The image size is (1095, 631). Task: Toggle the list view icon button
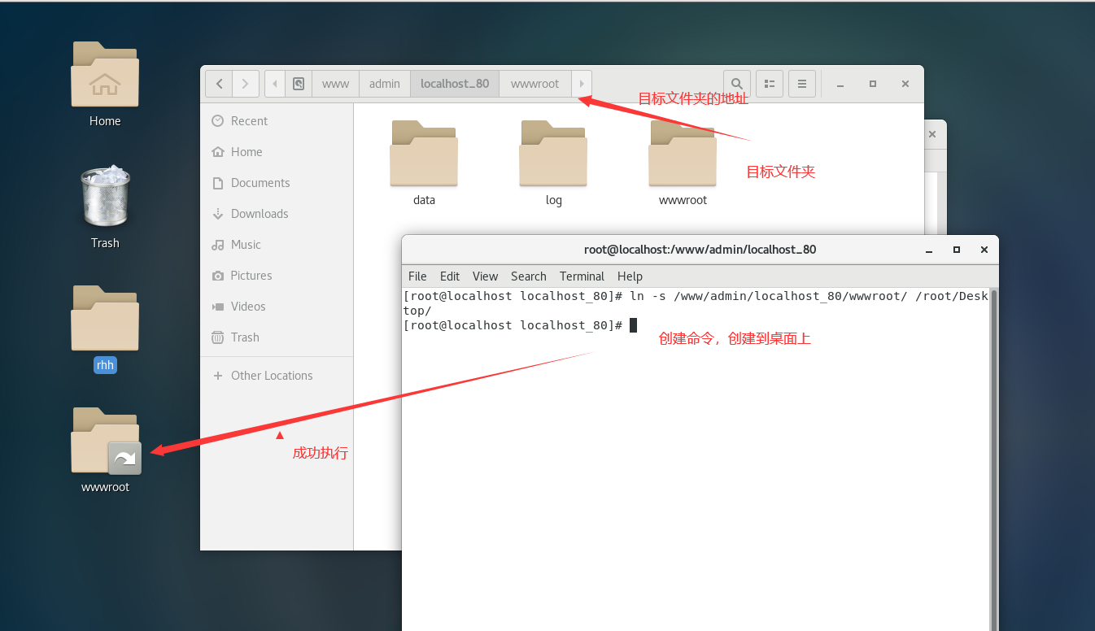pos(770,84)
